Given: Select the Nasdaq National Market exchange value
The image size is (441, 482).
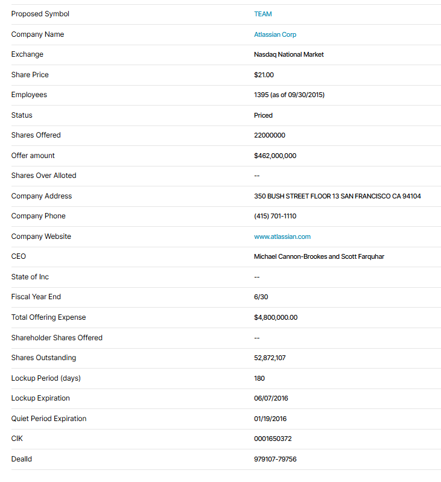Looking at the screenshot, I should pos(288,54).
